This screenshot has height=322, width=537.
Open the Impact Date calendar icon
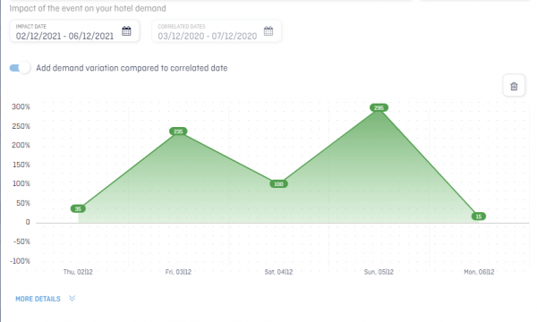(x=126, y=30)
